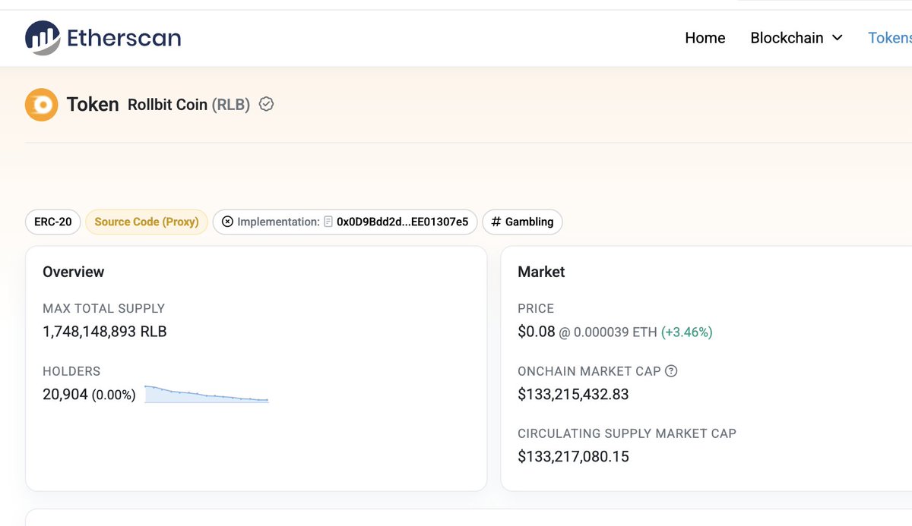
Task: Click the contract file icon before the address
Action: 328,222
